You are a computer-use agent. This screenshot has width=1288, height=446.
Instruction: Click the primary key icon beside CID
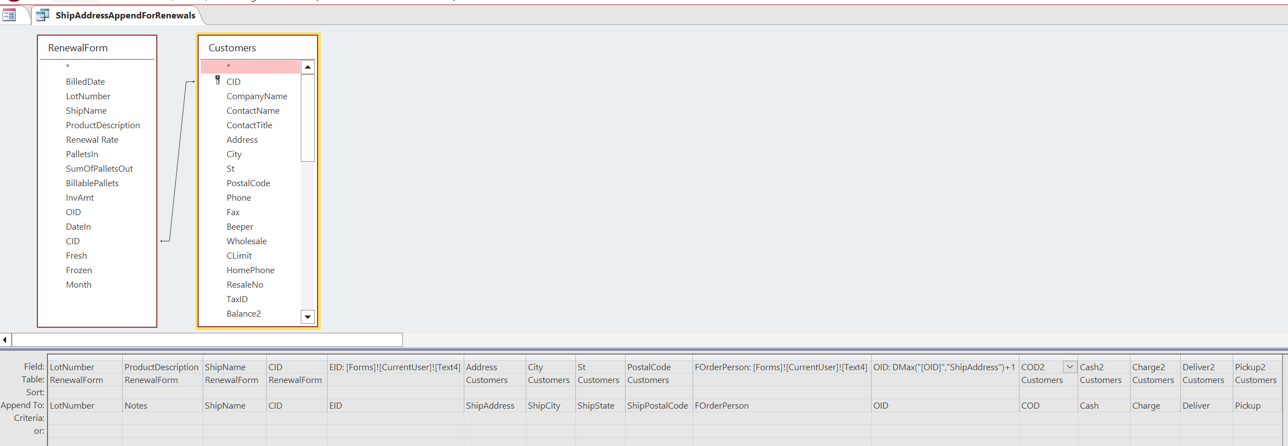[218, 81]
